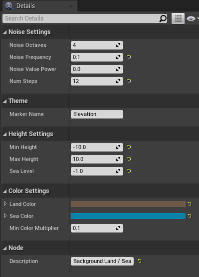Reset Min Height to default

click(x=129, y=147)
